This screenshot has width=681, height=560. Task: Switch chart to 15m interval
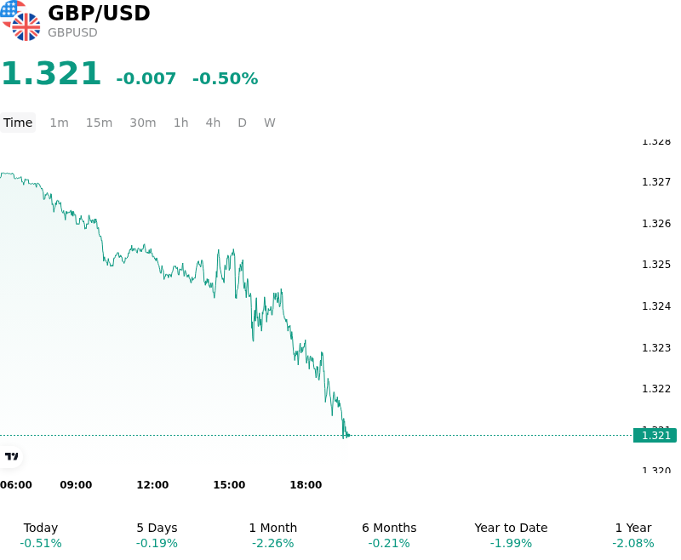pos(99,123)
